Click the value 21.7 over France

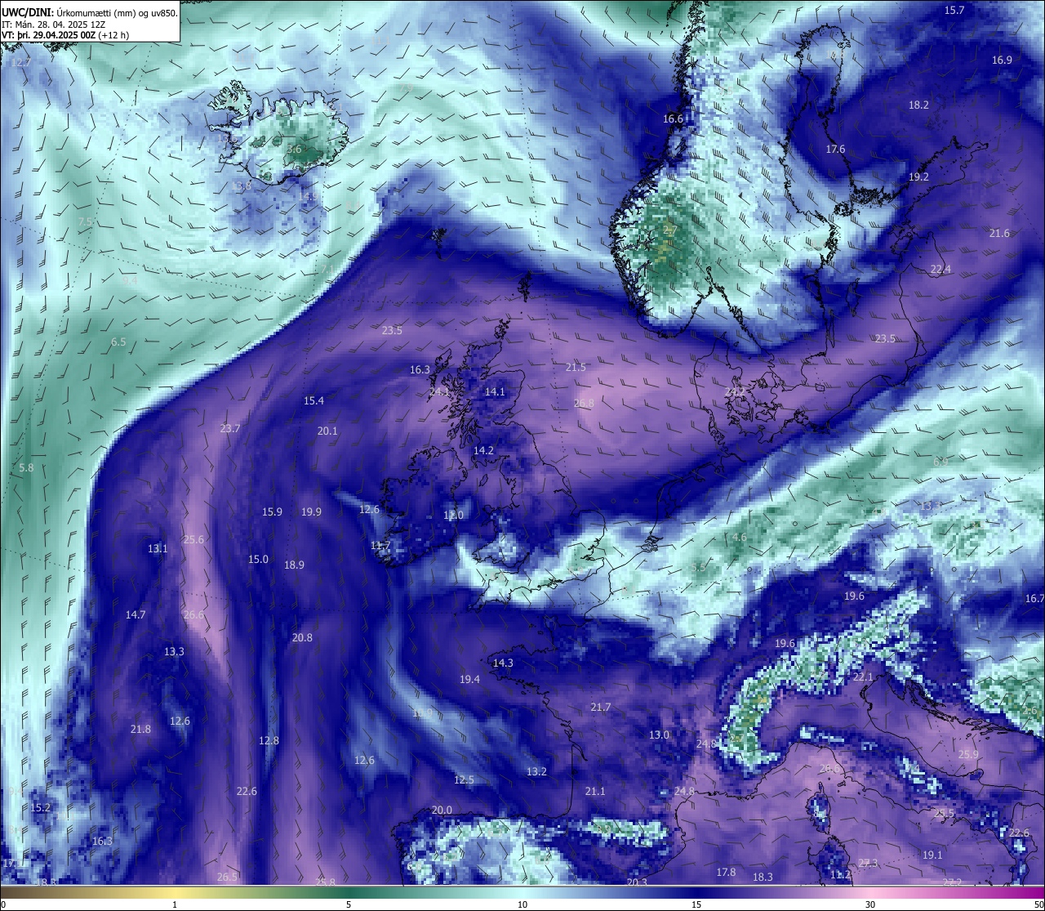600,707
